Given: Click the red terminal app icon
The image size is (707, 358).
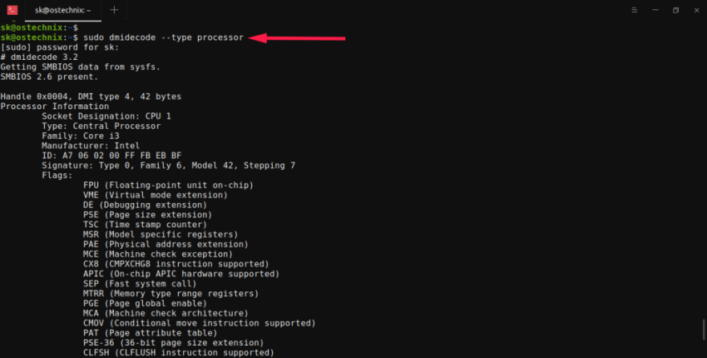Looking at the screenshot, I should pyautogui.click(x=12, y=10).
